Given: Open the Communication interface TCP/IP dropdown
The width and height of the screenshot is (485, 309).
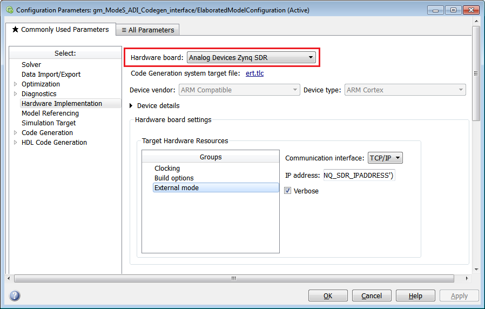Looking at the screenshot, I should [385, 158].
